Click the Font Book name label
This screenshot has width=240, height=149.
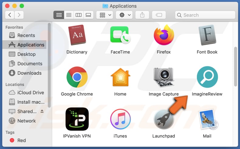click(207, 52)
